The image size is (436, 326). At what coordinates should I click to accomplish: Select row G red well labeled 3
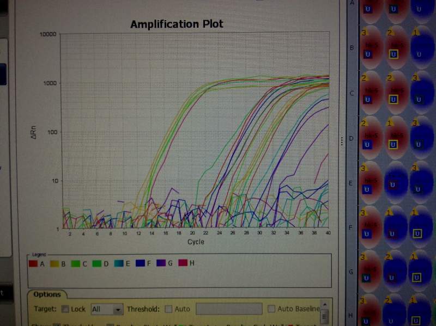pos(370,271)
